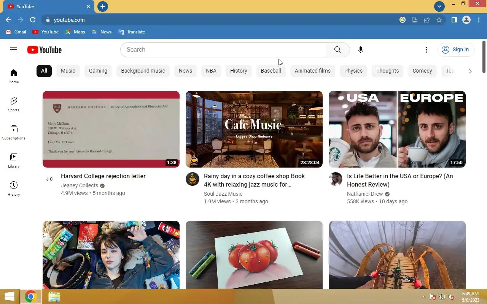Open Windows Start button
This screenshot has width=487, height=304.
[9, 297]
